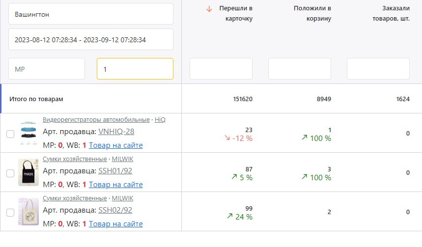
Task: Focus the WB filter field containing 1
Action: coord(135,69)
